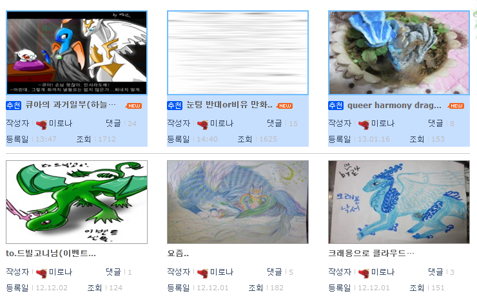Screen dimensions: 477x298
Task: Open the green dragon drawing thumbnail
Action: [x=77, y=202]
